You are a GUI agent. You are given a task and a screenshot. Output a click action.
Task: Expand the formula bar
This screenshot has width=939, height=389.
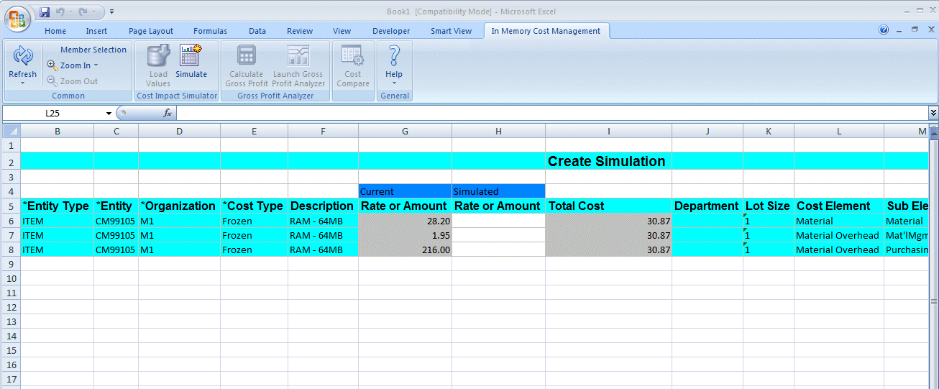pyautogui.click(x=933, y=113)
